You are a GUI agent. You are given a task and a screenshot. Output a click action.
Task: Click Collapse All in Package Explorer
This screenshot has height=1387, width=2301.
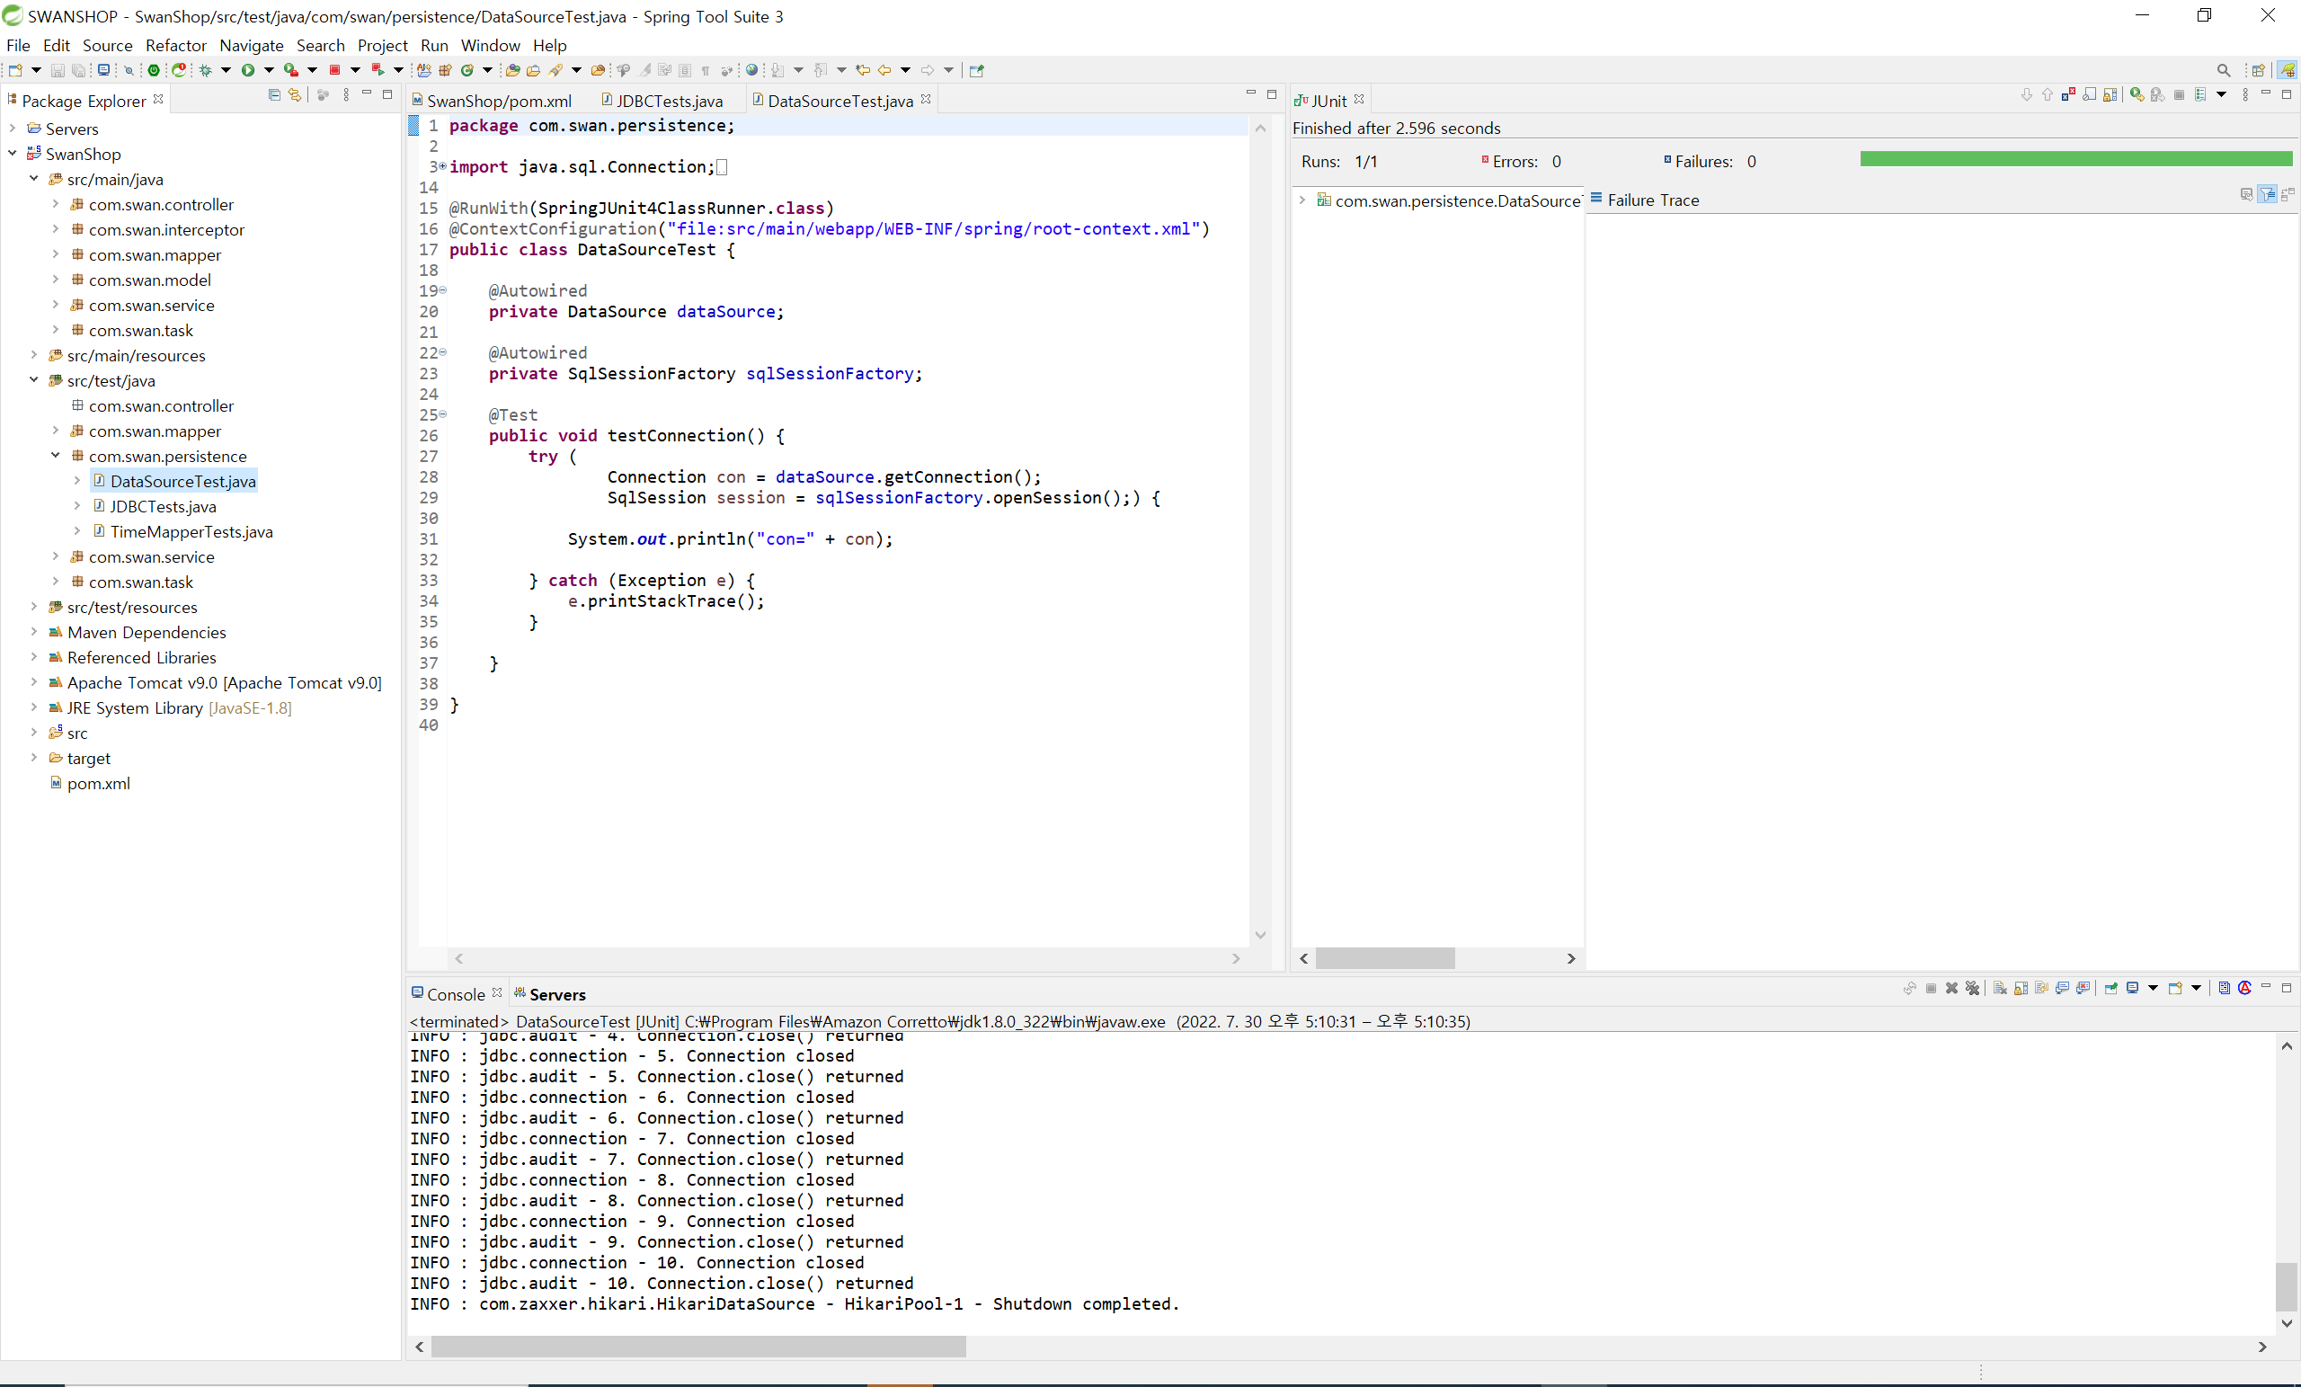click(x=273, y=95)
